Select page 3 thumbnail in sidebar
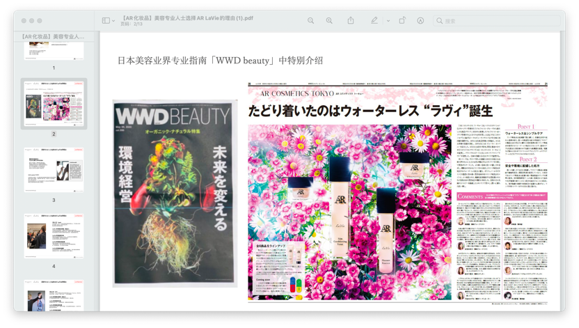This screenshot has height=328, width=579. [x=54, y=169]
